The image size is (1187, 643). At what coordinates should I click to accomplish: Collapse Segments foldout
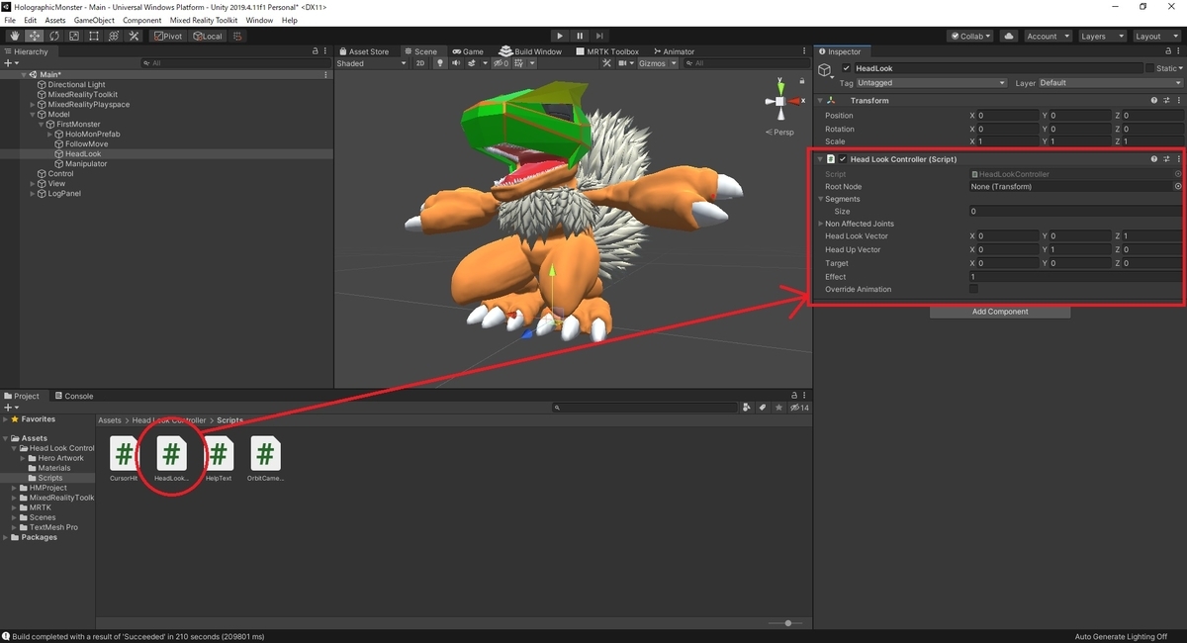point(821,199)
